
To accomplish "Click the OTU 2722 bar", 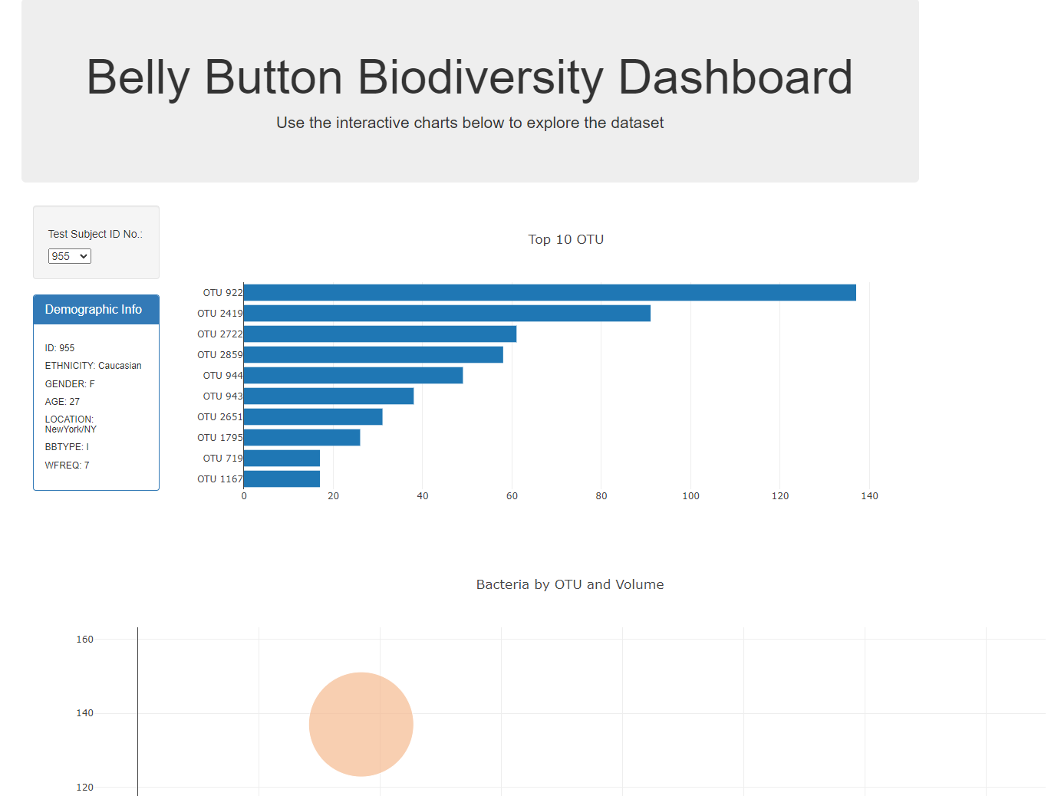I will pos(380,334).
